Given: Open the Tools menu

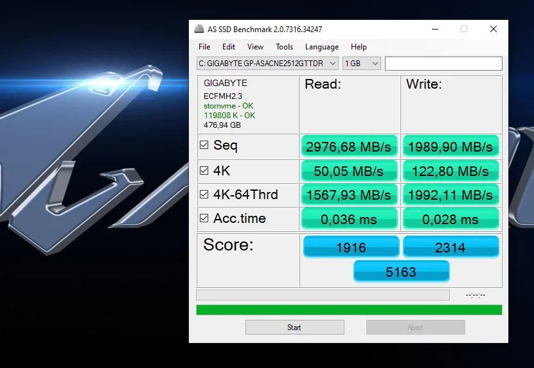Looking at the screenshot, I should coord(284,47).
